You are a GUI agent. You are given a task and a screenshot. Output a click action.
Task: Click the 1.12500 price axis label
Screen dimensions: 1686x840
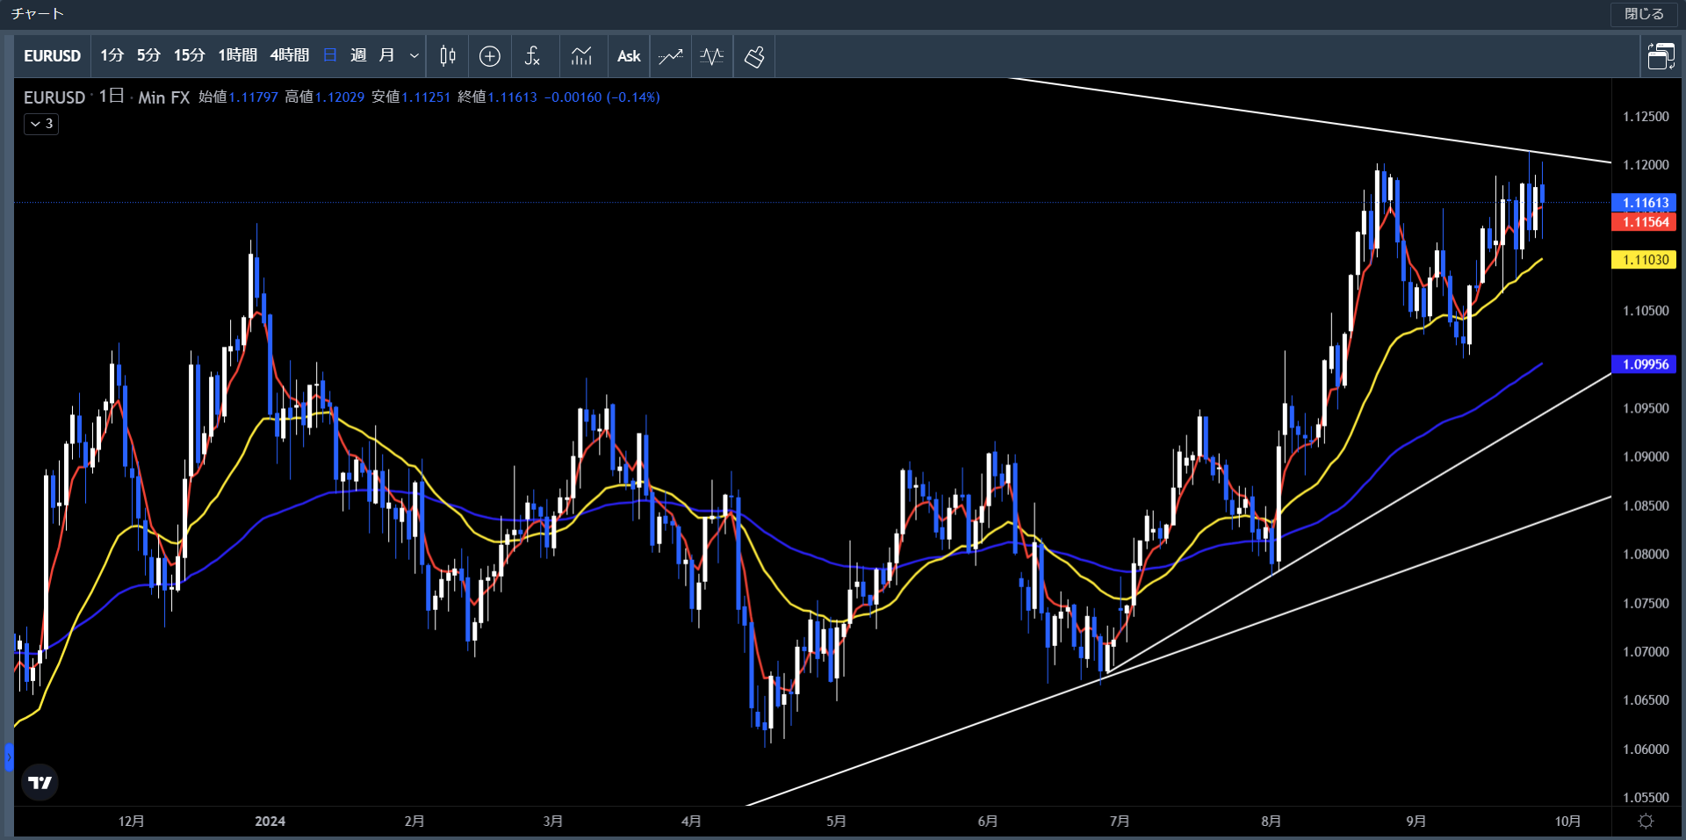coord(1646,117)
